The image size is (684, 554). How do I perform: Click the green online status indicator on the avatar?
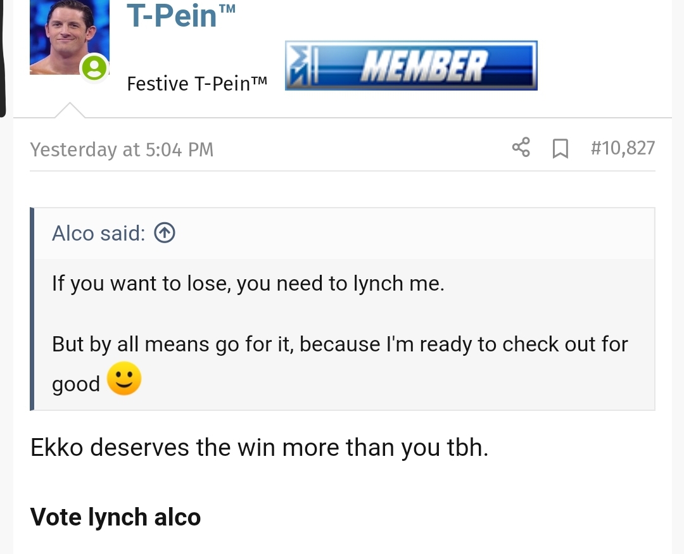(94, 68)
